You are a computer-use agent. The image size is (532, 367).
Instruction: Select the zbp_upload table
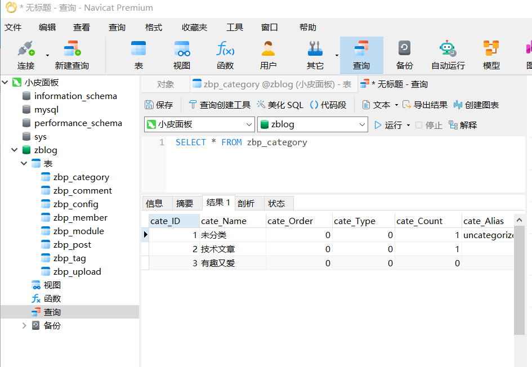point(77,272)
